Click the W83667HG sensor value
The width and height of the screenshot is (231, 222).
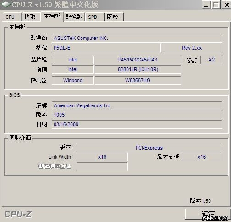click(137, 80)
